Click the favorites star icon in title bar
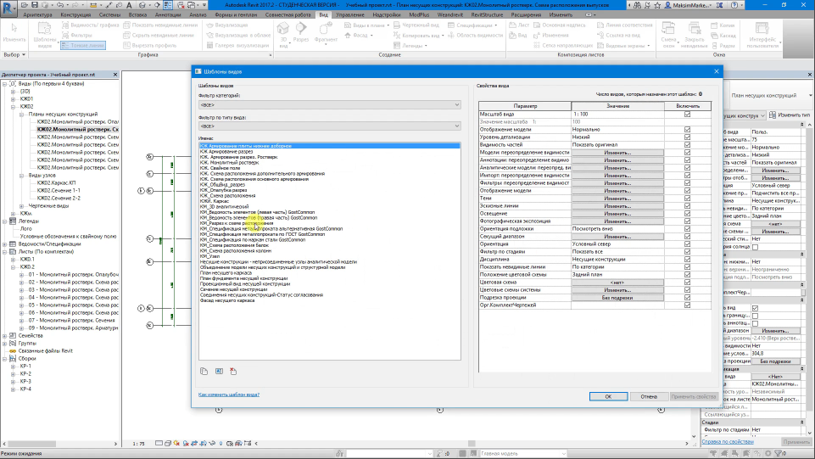 coord(657,5)
